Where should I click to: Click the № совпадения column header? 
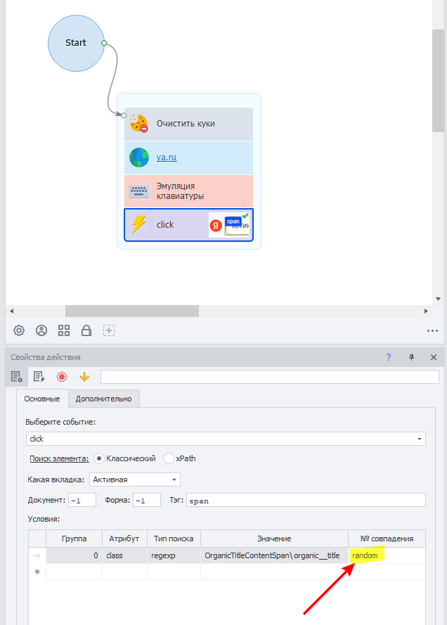(387, 539)
